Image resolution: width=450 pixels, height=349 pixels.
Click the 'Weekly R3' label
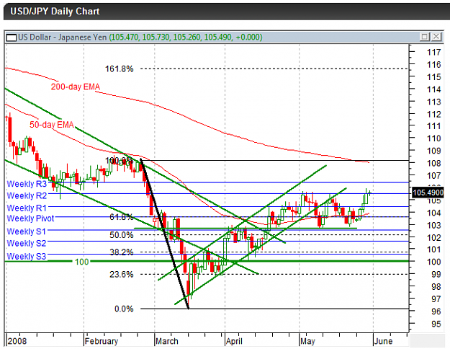coord(27,184)
